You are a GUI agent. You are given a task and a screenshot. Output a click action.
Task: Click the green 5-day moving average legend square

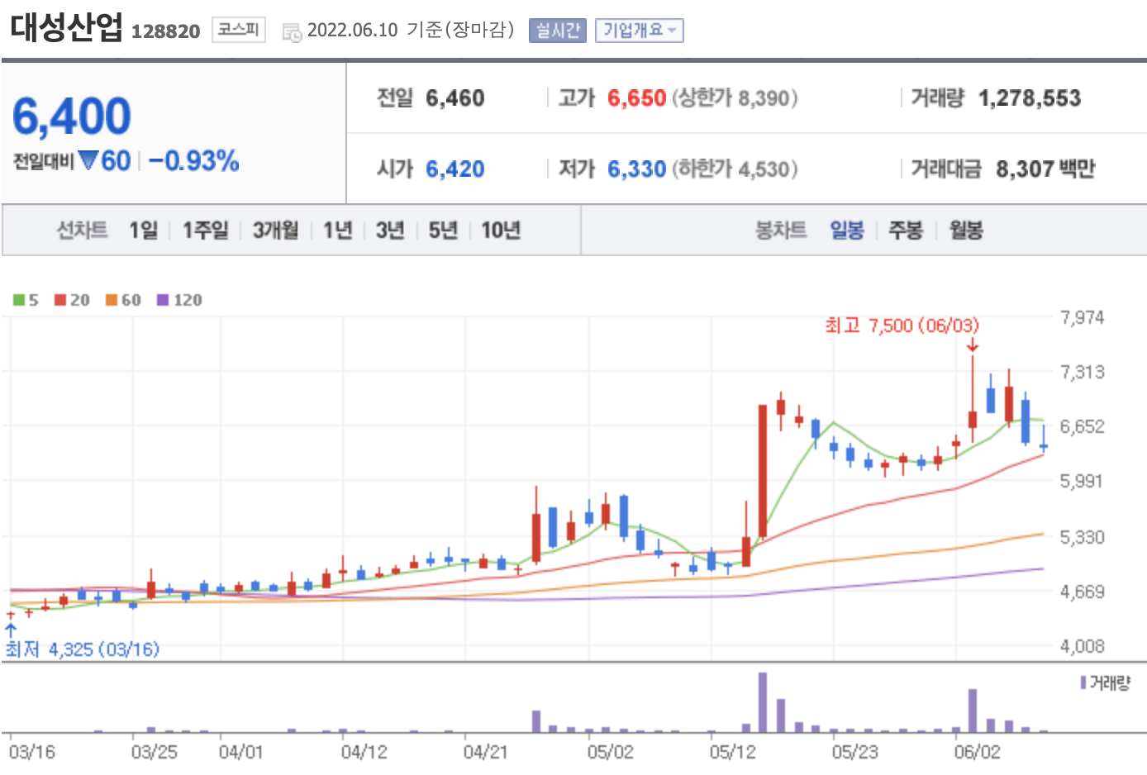click(18, 300)
